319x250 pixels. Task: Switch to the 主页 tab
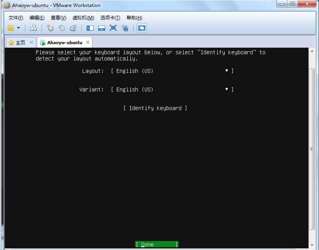pyautogui.click(x=17, y=43)
